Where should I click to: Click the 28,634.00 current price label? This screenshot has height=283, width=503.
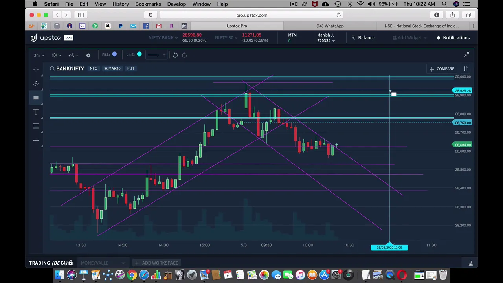pos(463,145)
